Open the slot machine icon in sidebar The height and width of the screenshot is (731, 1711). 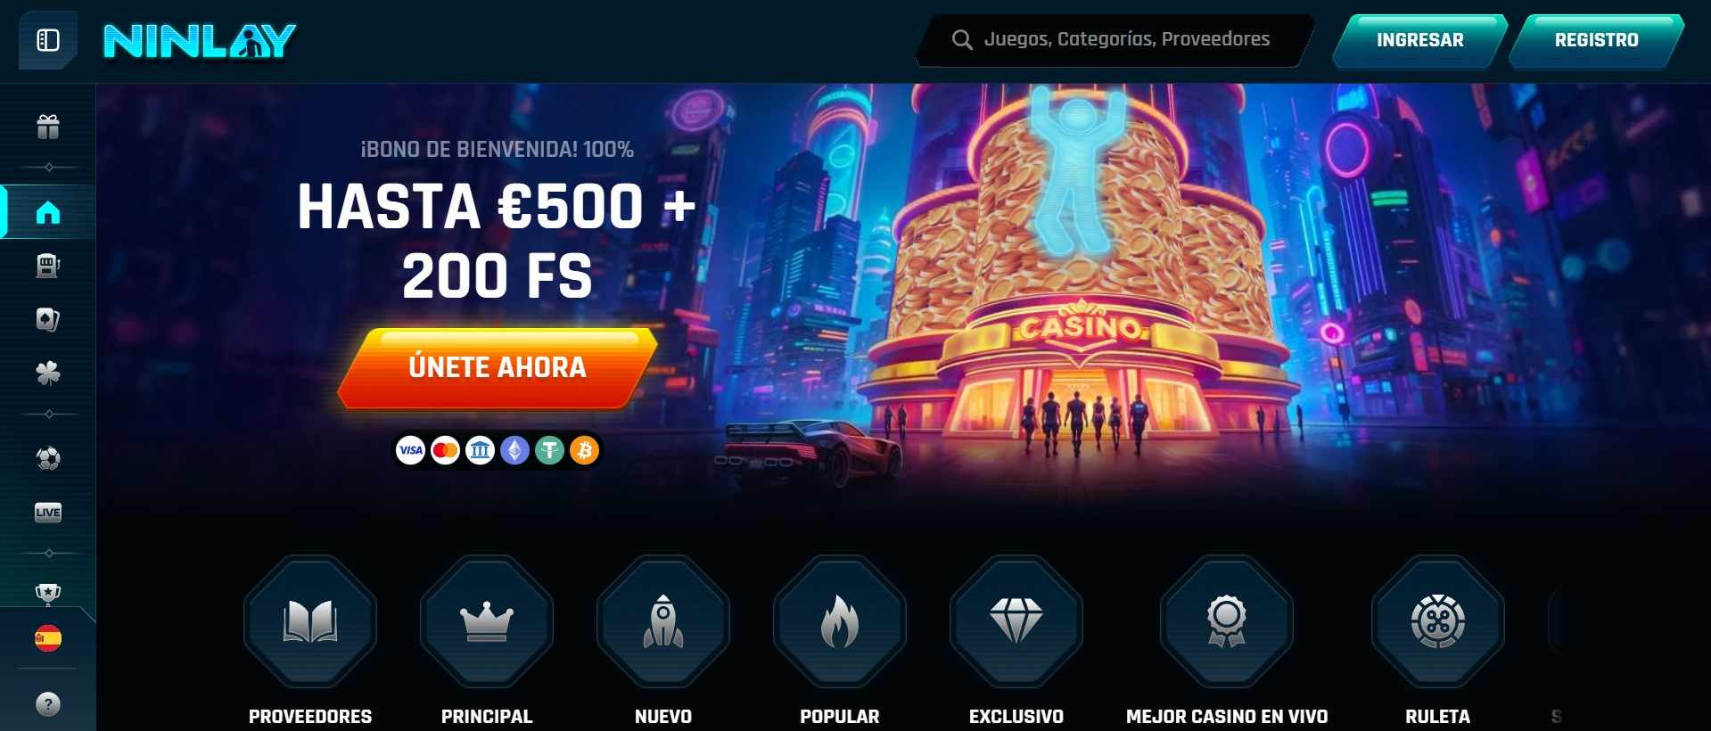(48, 266)
